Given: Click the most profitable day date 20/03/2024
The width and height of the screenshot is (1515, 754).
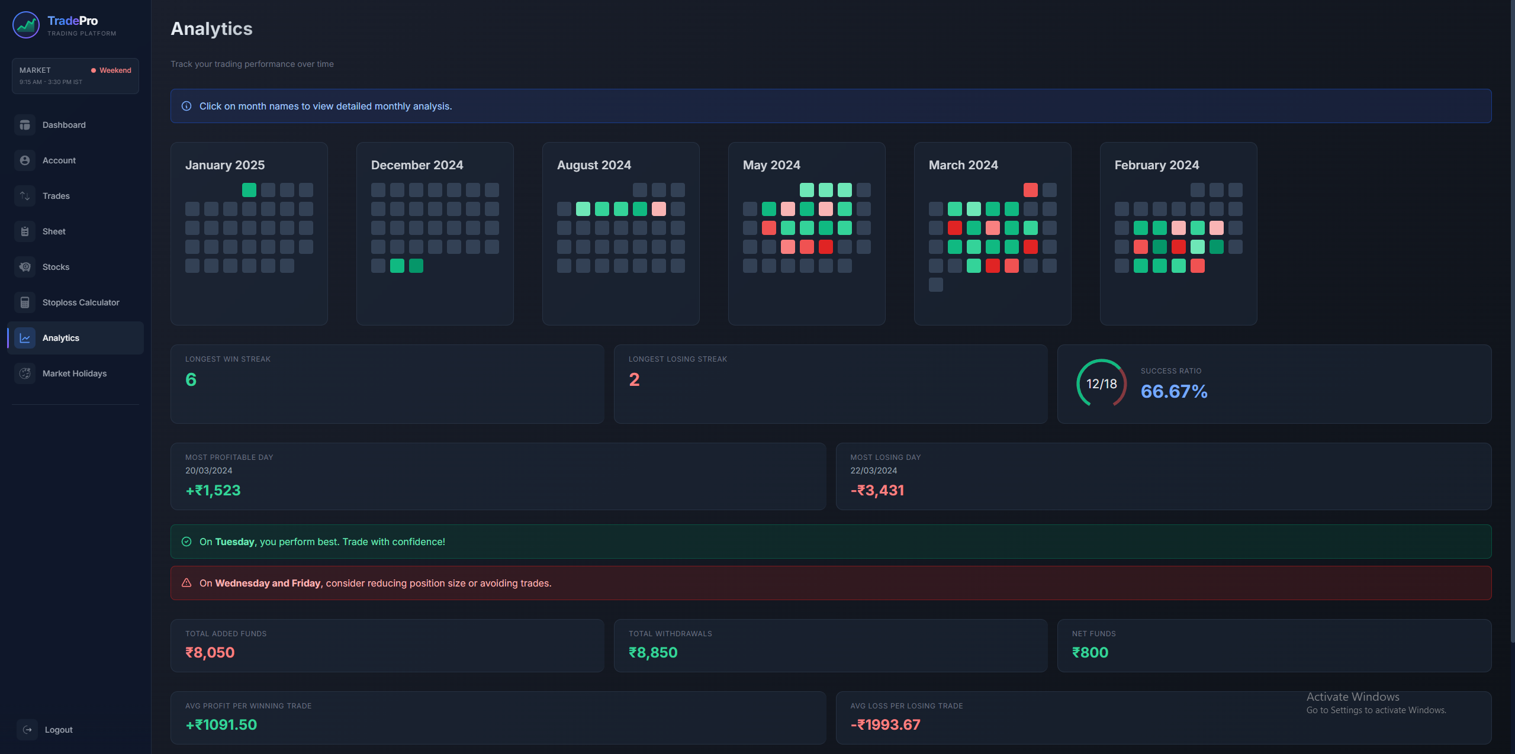Looking at the screenshot, I should (208, 471).
